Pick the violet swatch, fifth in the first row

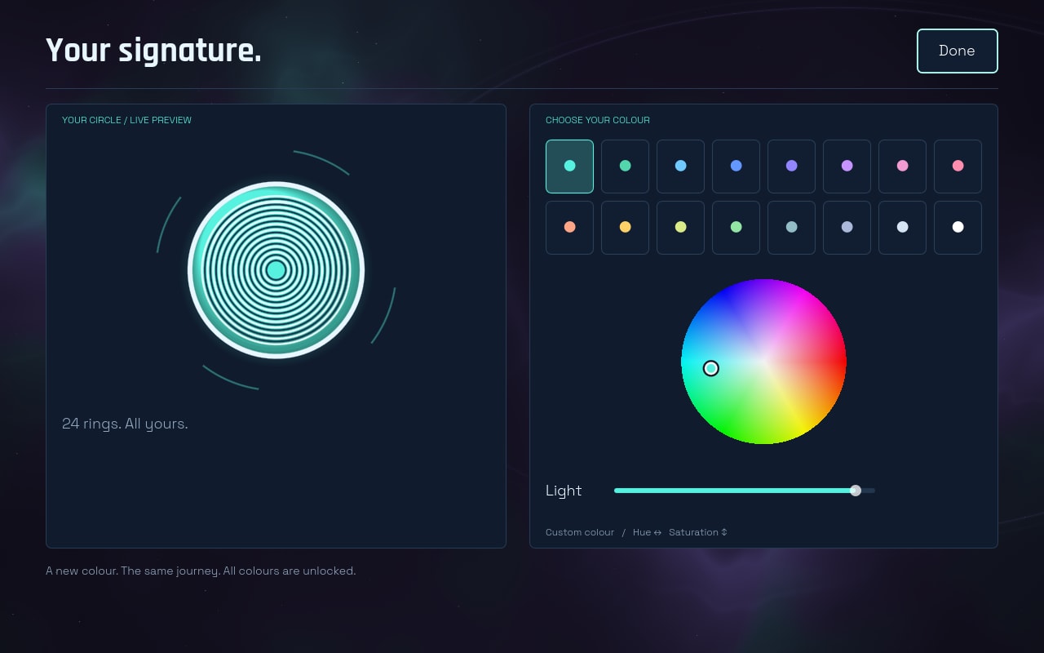click(791, 166)
